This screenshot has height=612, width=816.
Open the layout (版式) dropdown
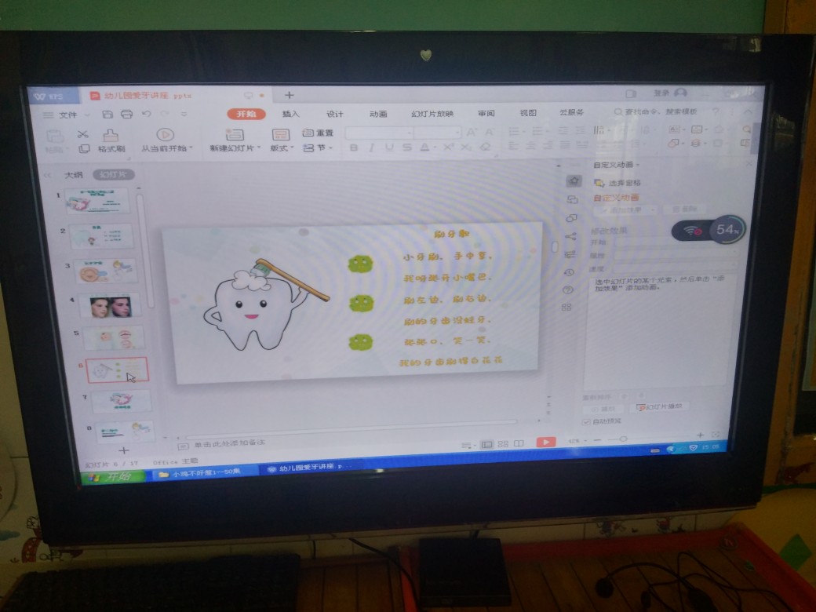[x=281, y=148]
